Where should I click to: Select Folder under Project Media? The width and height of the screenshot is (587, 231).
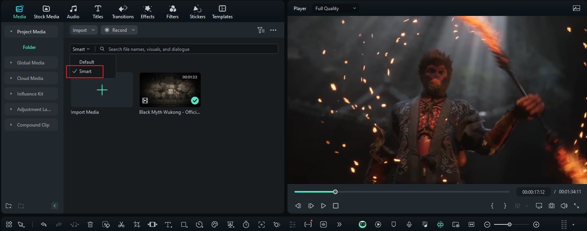(x=29, y=47)
